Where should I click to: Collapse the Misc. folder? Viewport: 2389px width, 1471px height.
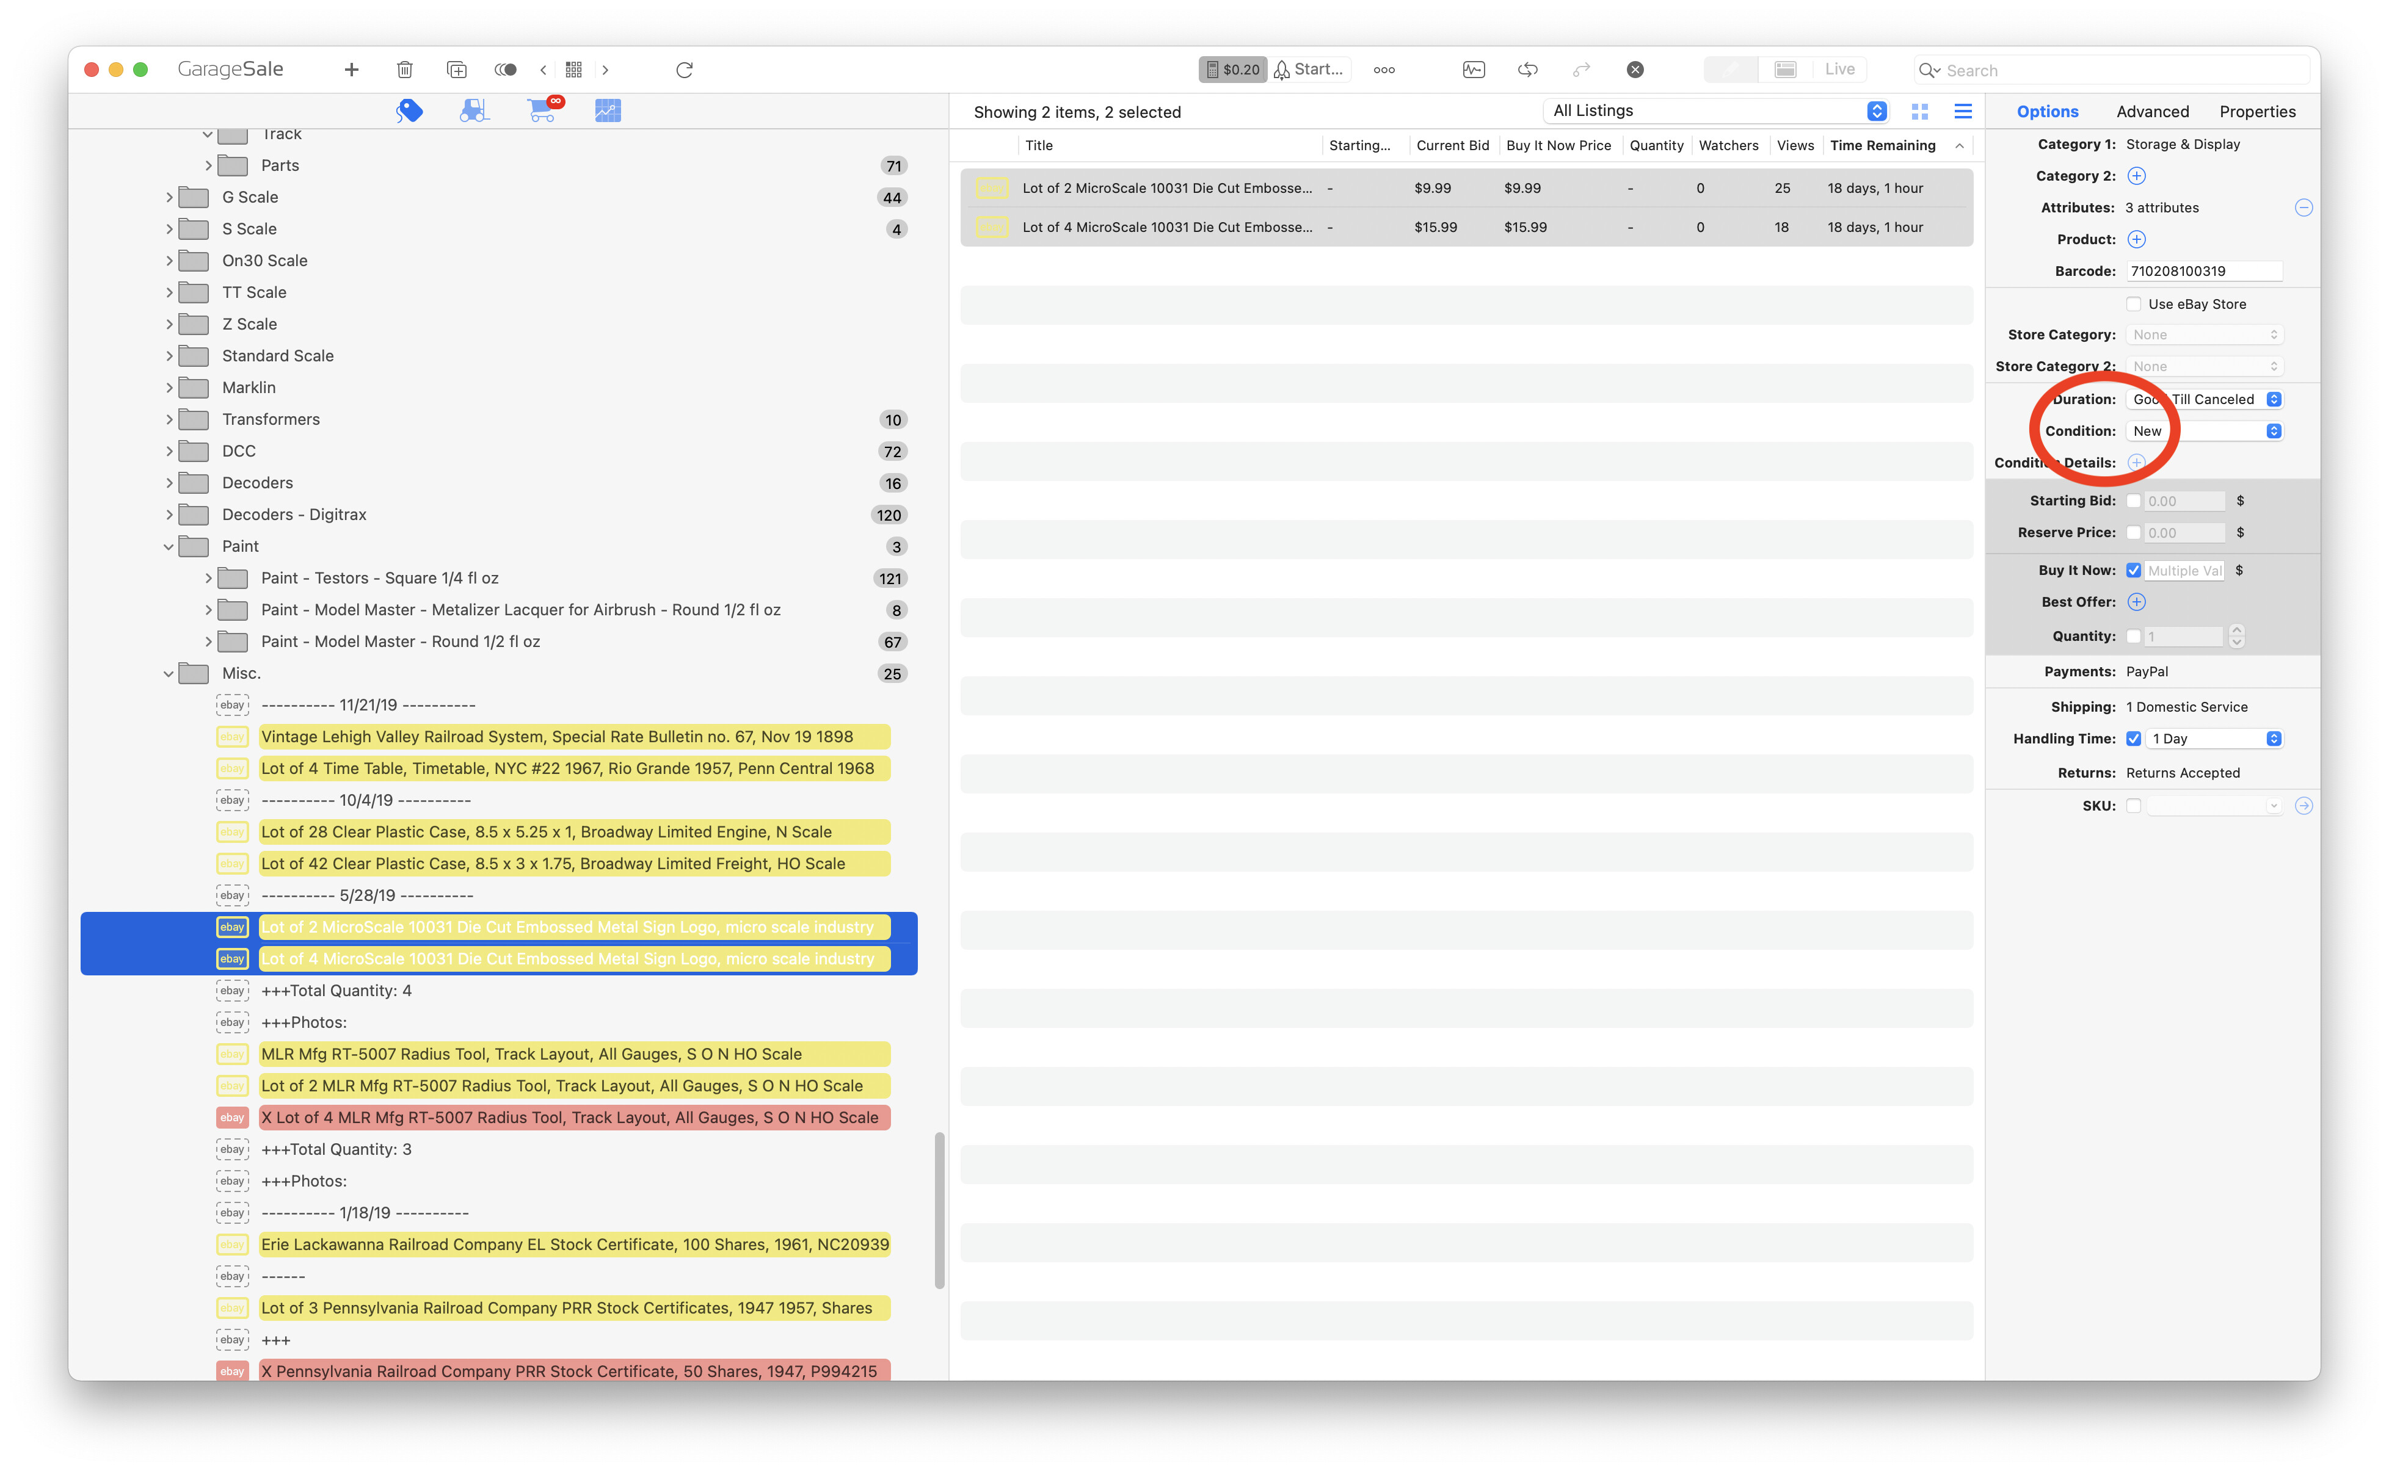tap(169, 673)
